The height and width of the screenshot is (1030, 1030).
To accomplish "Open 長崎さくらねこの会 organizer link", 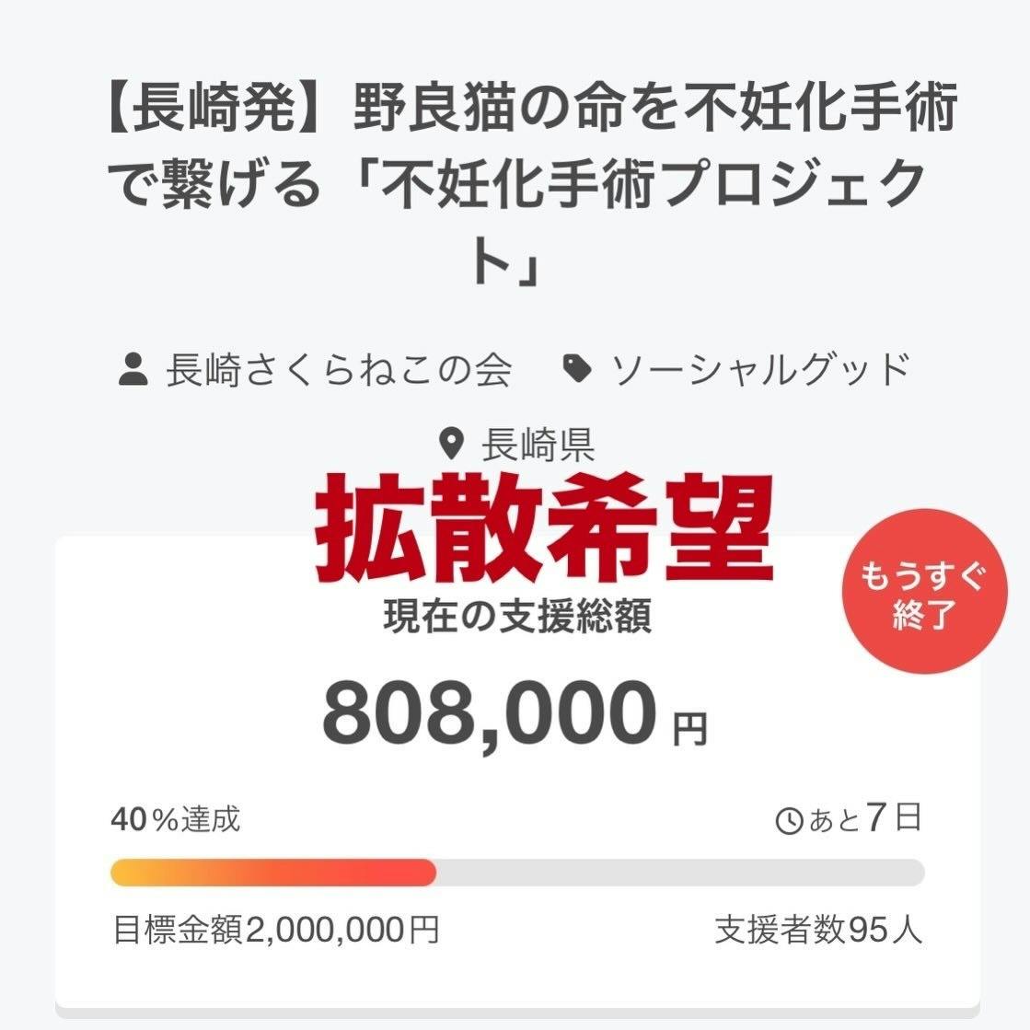I will coord(338,371).
